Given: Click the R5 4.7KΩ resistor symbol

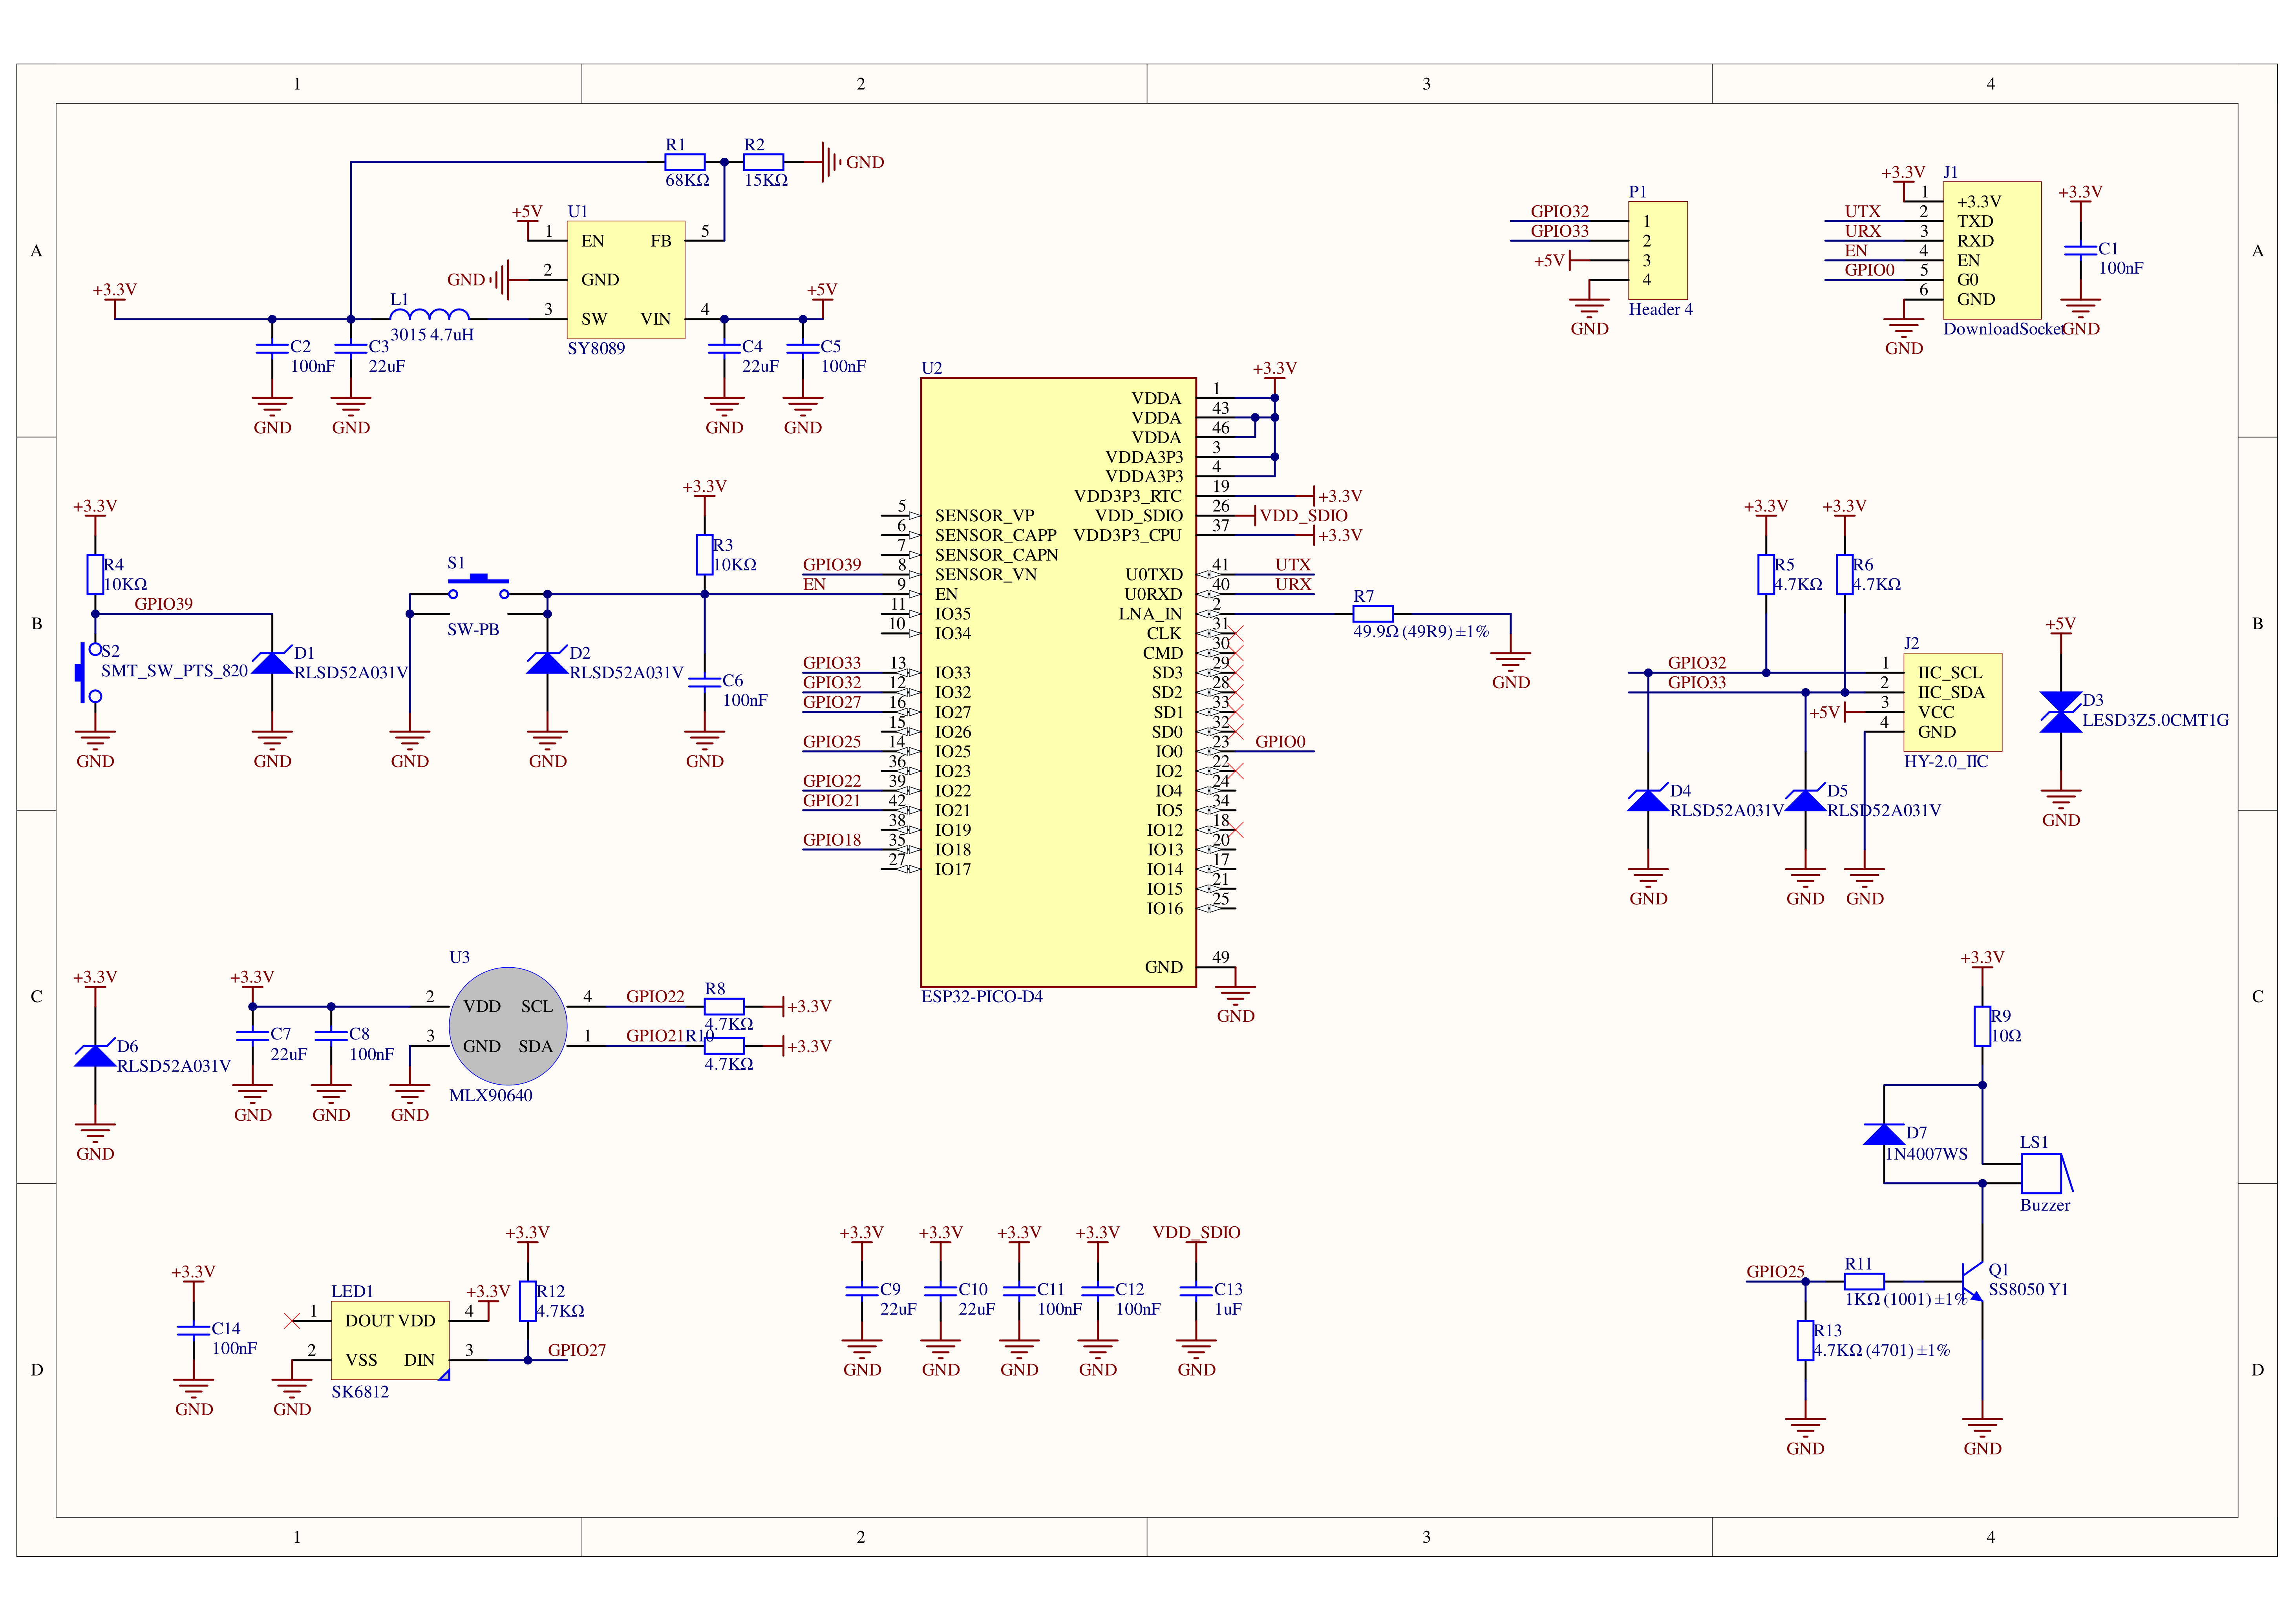Looking at the screenshot, I should (1766, 574).
